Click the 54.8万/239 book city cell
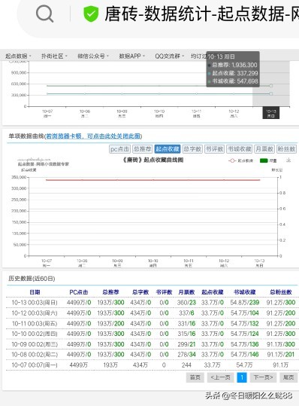The image size is (299, 406). pos(244,303)
